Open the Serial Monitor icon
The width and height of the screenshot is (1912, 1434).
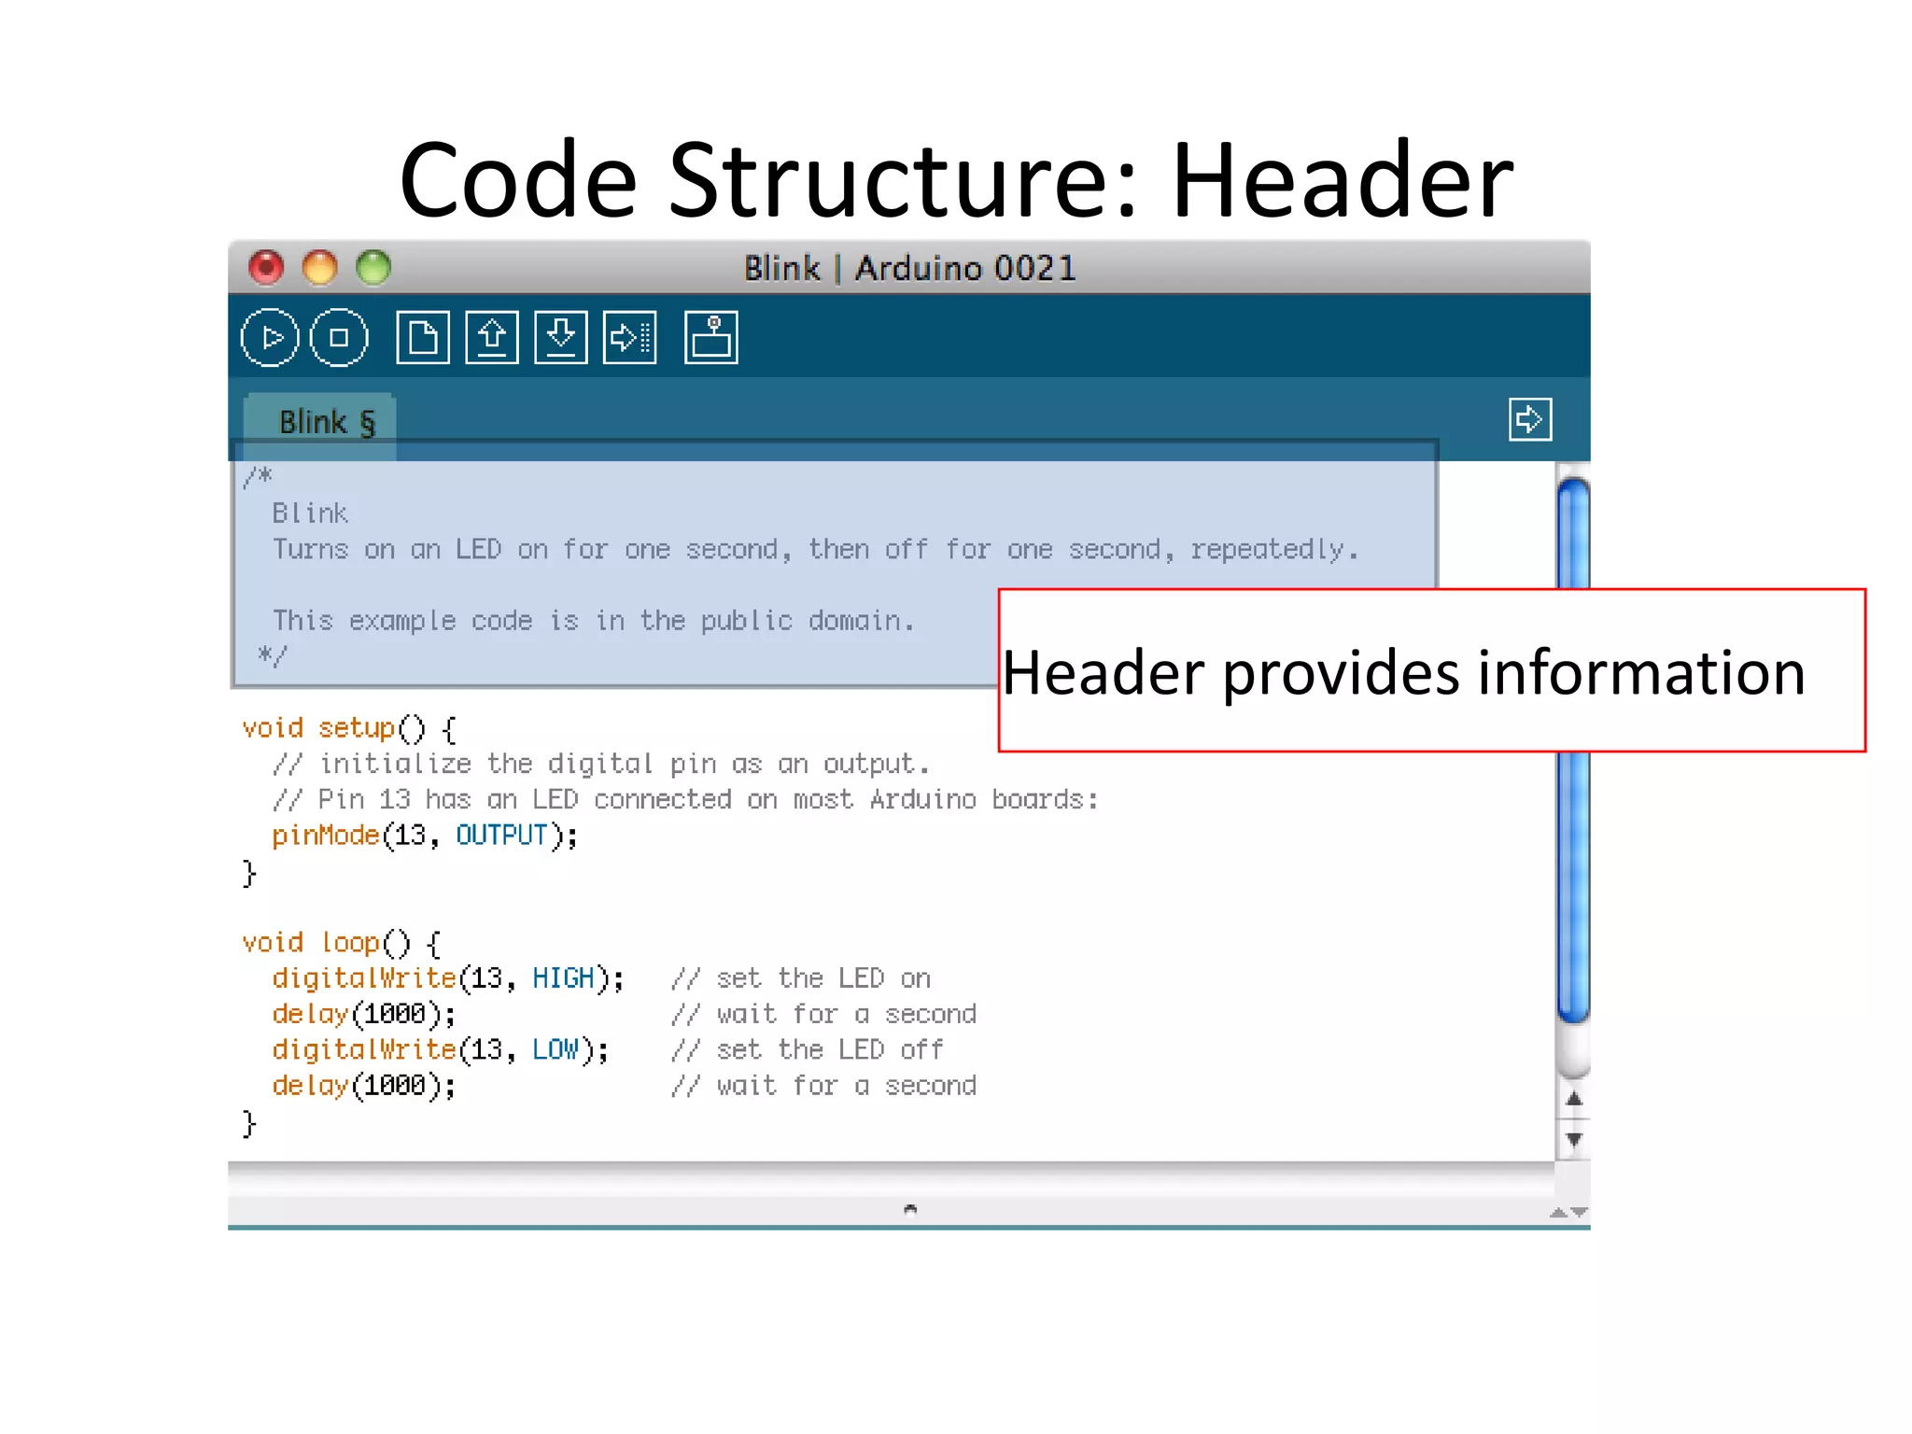[x=711, y=338]
